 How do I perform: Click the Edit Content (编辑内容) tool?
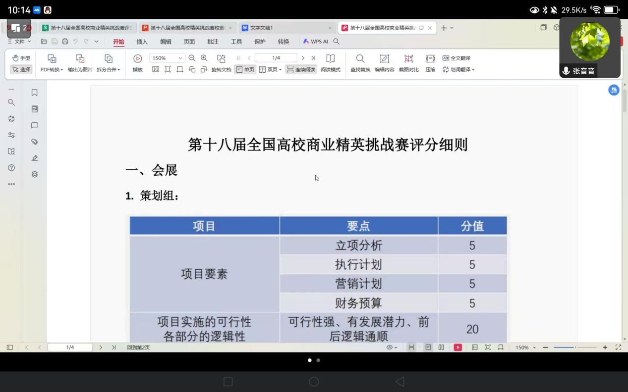click(x=384, y=59)
